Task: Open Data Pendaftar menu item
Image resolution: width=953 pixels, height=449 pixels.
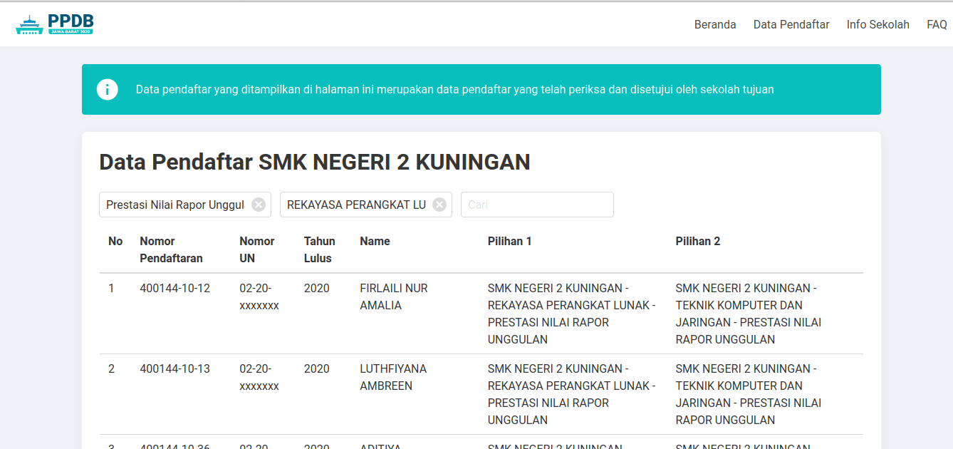Action: 791,24
